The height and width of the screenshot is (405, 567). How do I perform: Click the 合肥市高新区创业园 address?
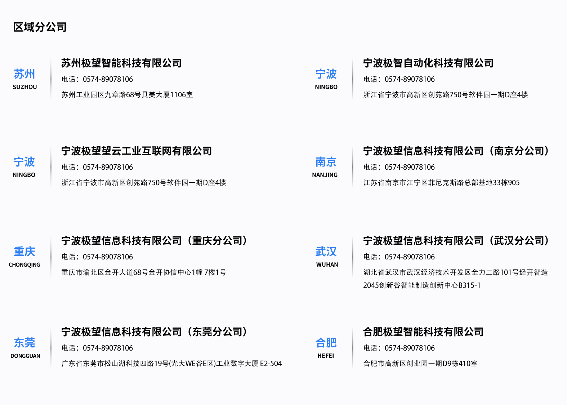click(420, 364)
